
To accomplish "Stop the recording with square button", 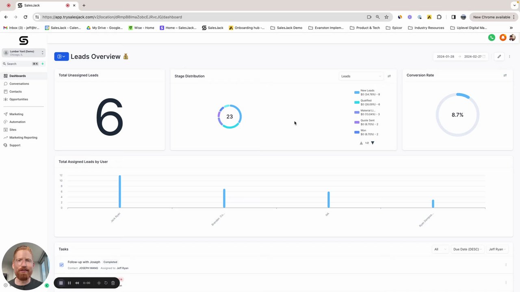I will point(61,283).
